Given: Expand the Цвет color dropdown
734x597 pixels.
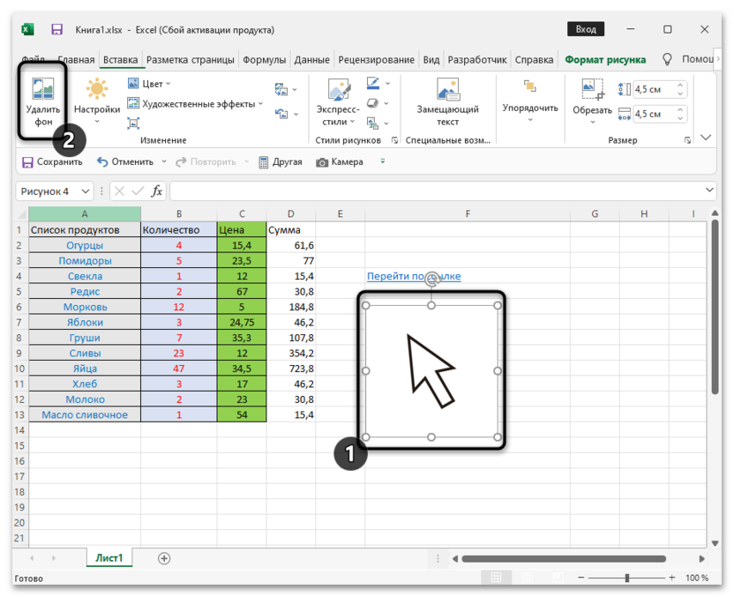Looking at the screenshot, I should click(x=151, y=84).
